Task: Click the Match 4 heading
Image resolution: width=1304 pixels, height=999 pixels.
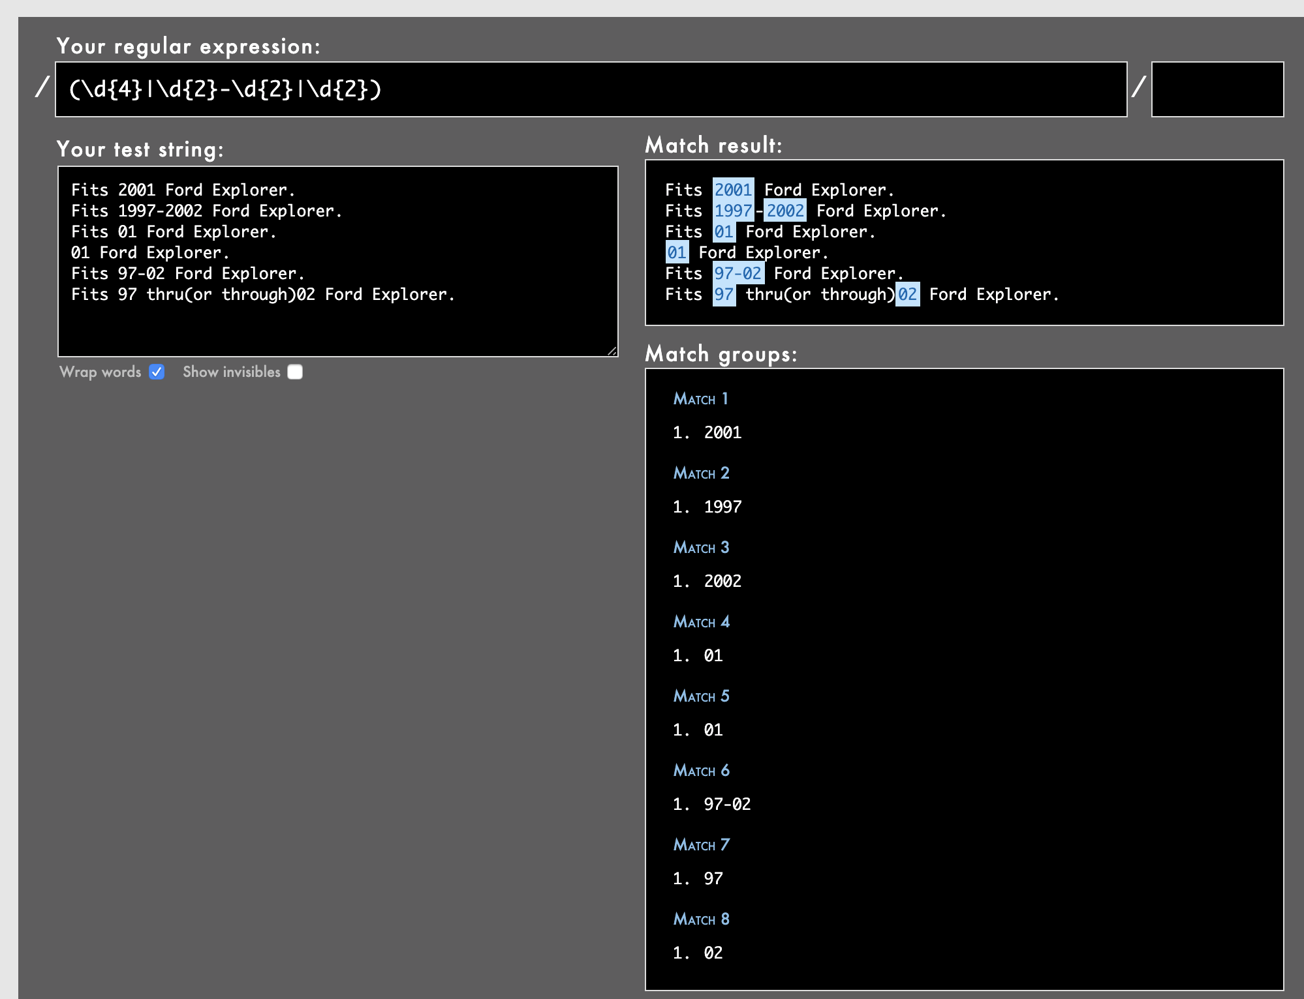Action: click(x=701, y=621)
